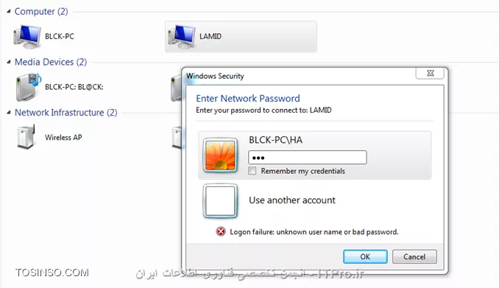Click the partially hidden media device icon
Screen dimensions: 499x288
point(176,88)
